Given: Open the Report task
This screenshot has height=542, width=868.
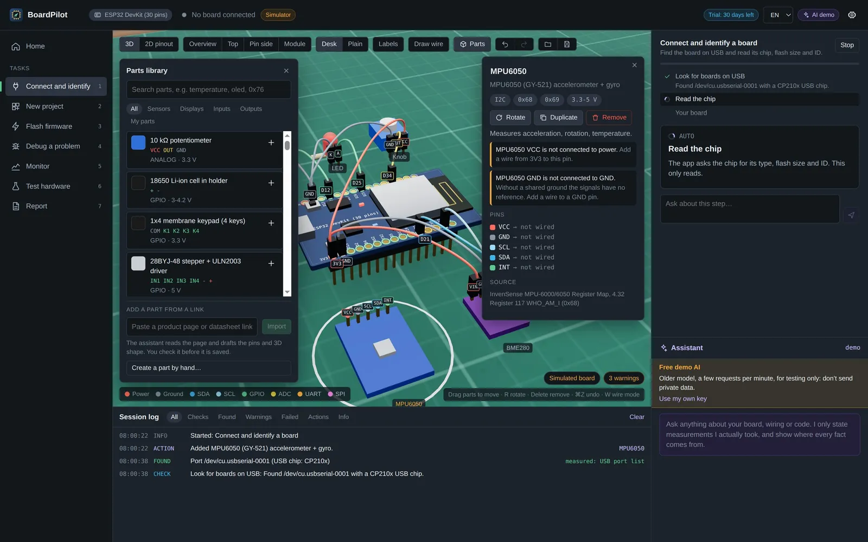Looking at the screenshot, I should 56,207.
